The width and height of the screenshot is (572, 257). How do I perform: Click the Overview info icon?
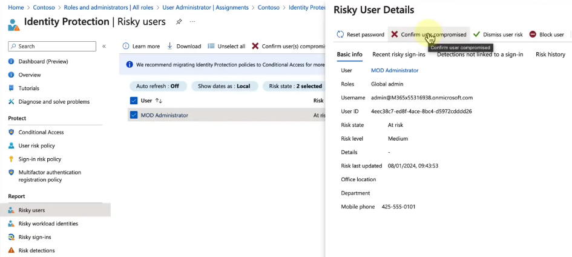[x=12, y=75]
